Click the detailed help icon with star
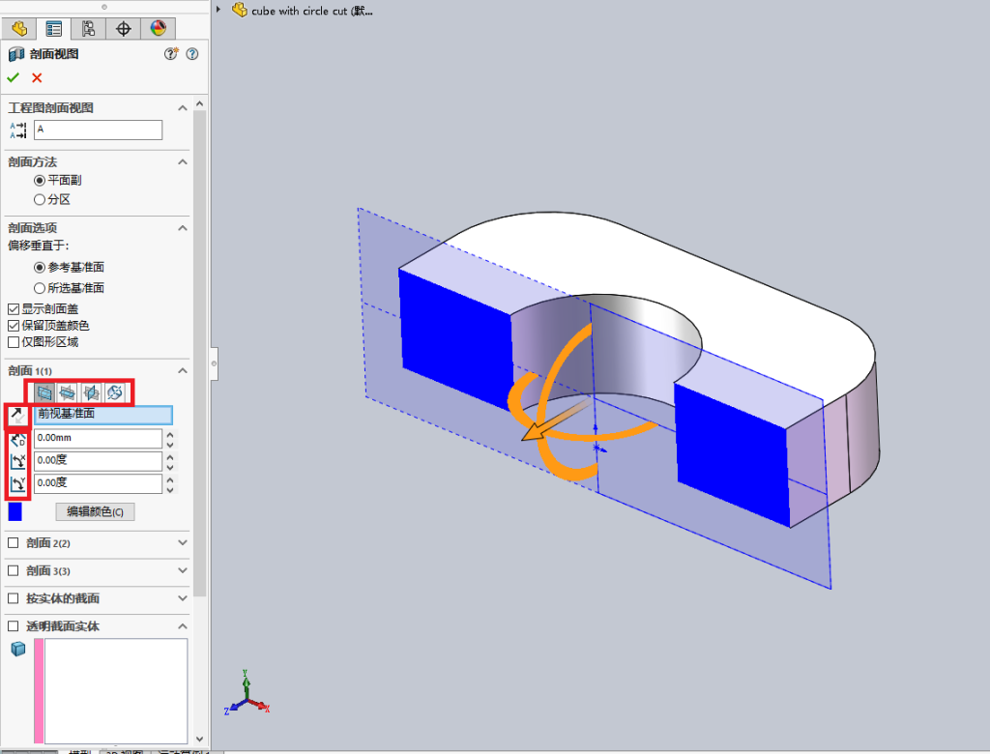Screen dimensions: 990x754 (171, 54)
